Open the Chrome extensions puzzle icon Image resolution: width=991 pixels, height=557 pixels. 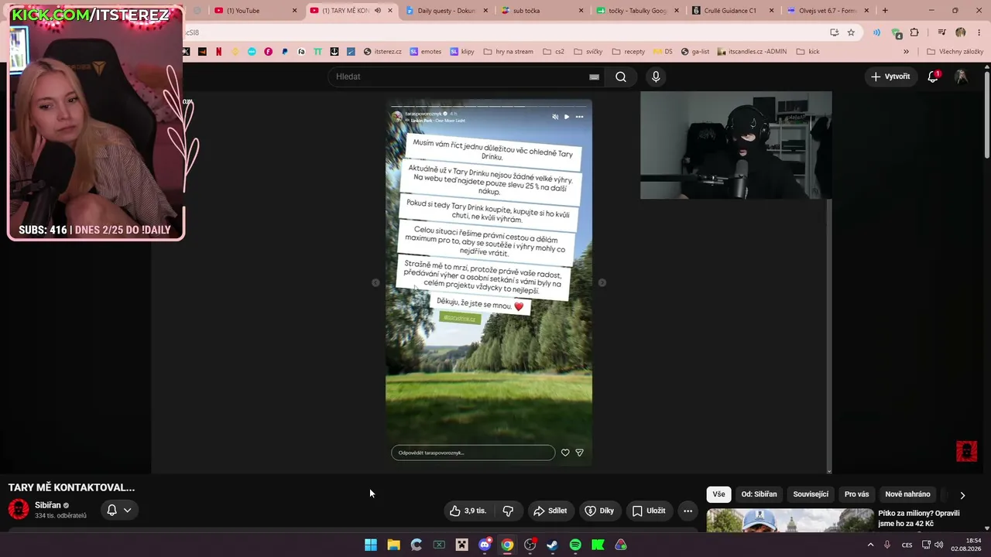[914, 32]
